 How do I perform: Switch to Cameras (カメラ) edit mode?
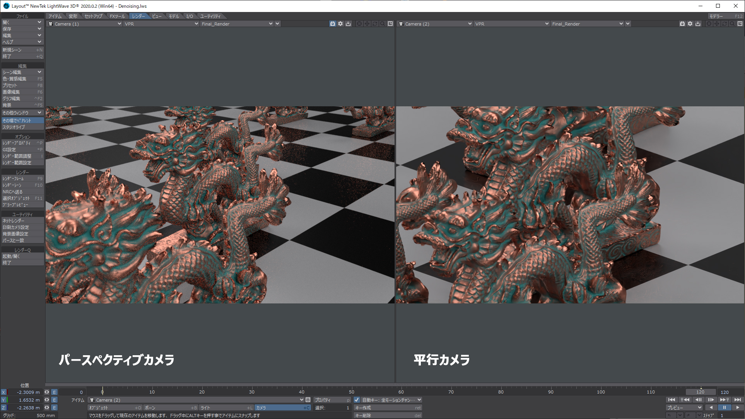pos(283,407)
